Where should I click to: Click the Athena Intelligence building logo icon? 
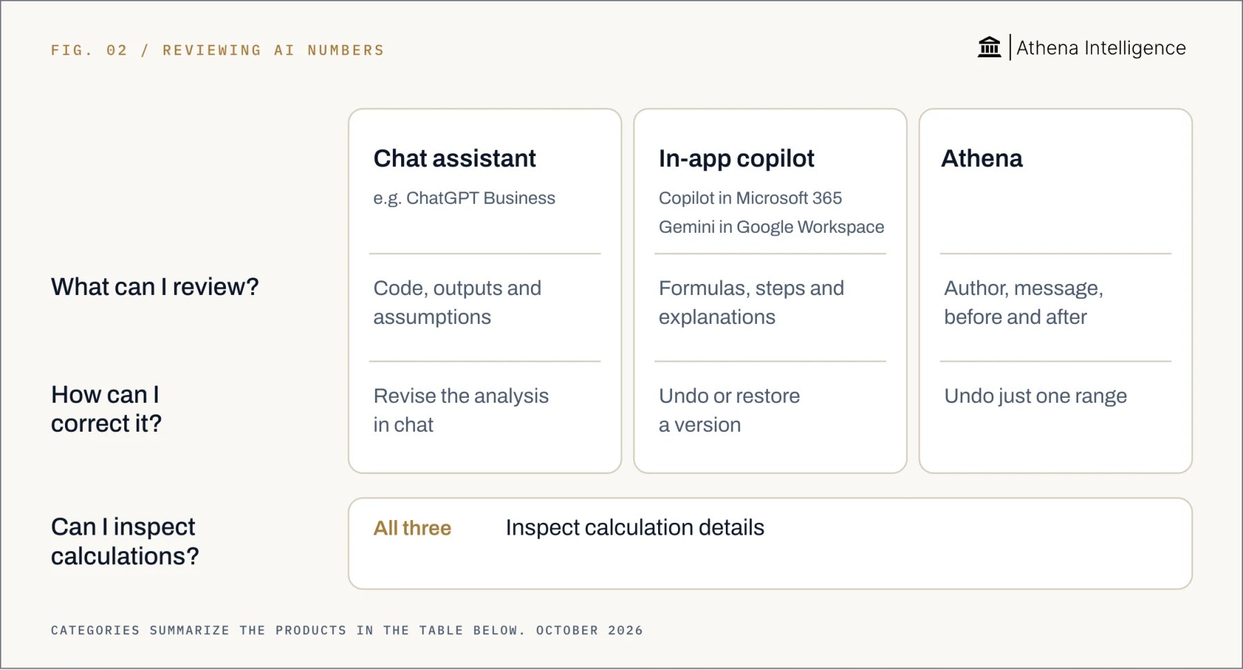989,47
